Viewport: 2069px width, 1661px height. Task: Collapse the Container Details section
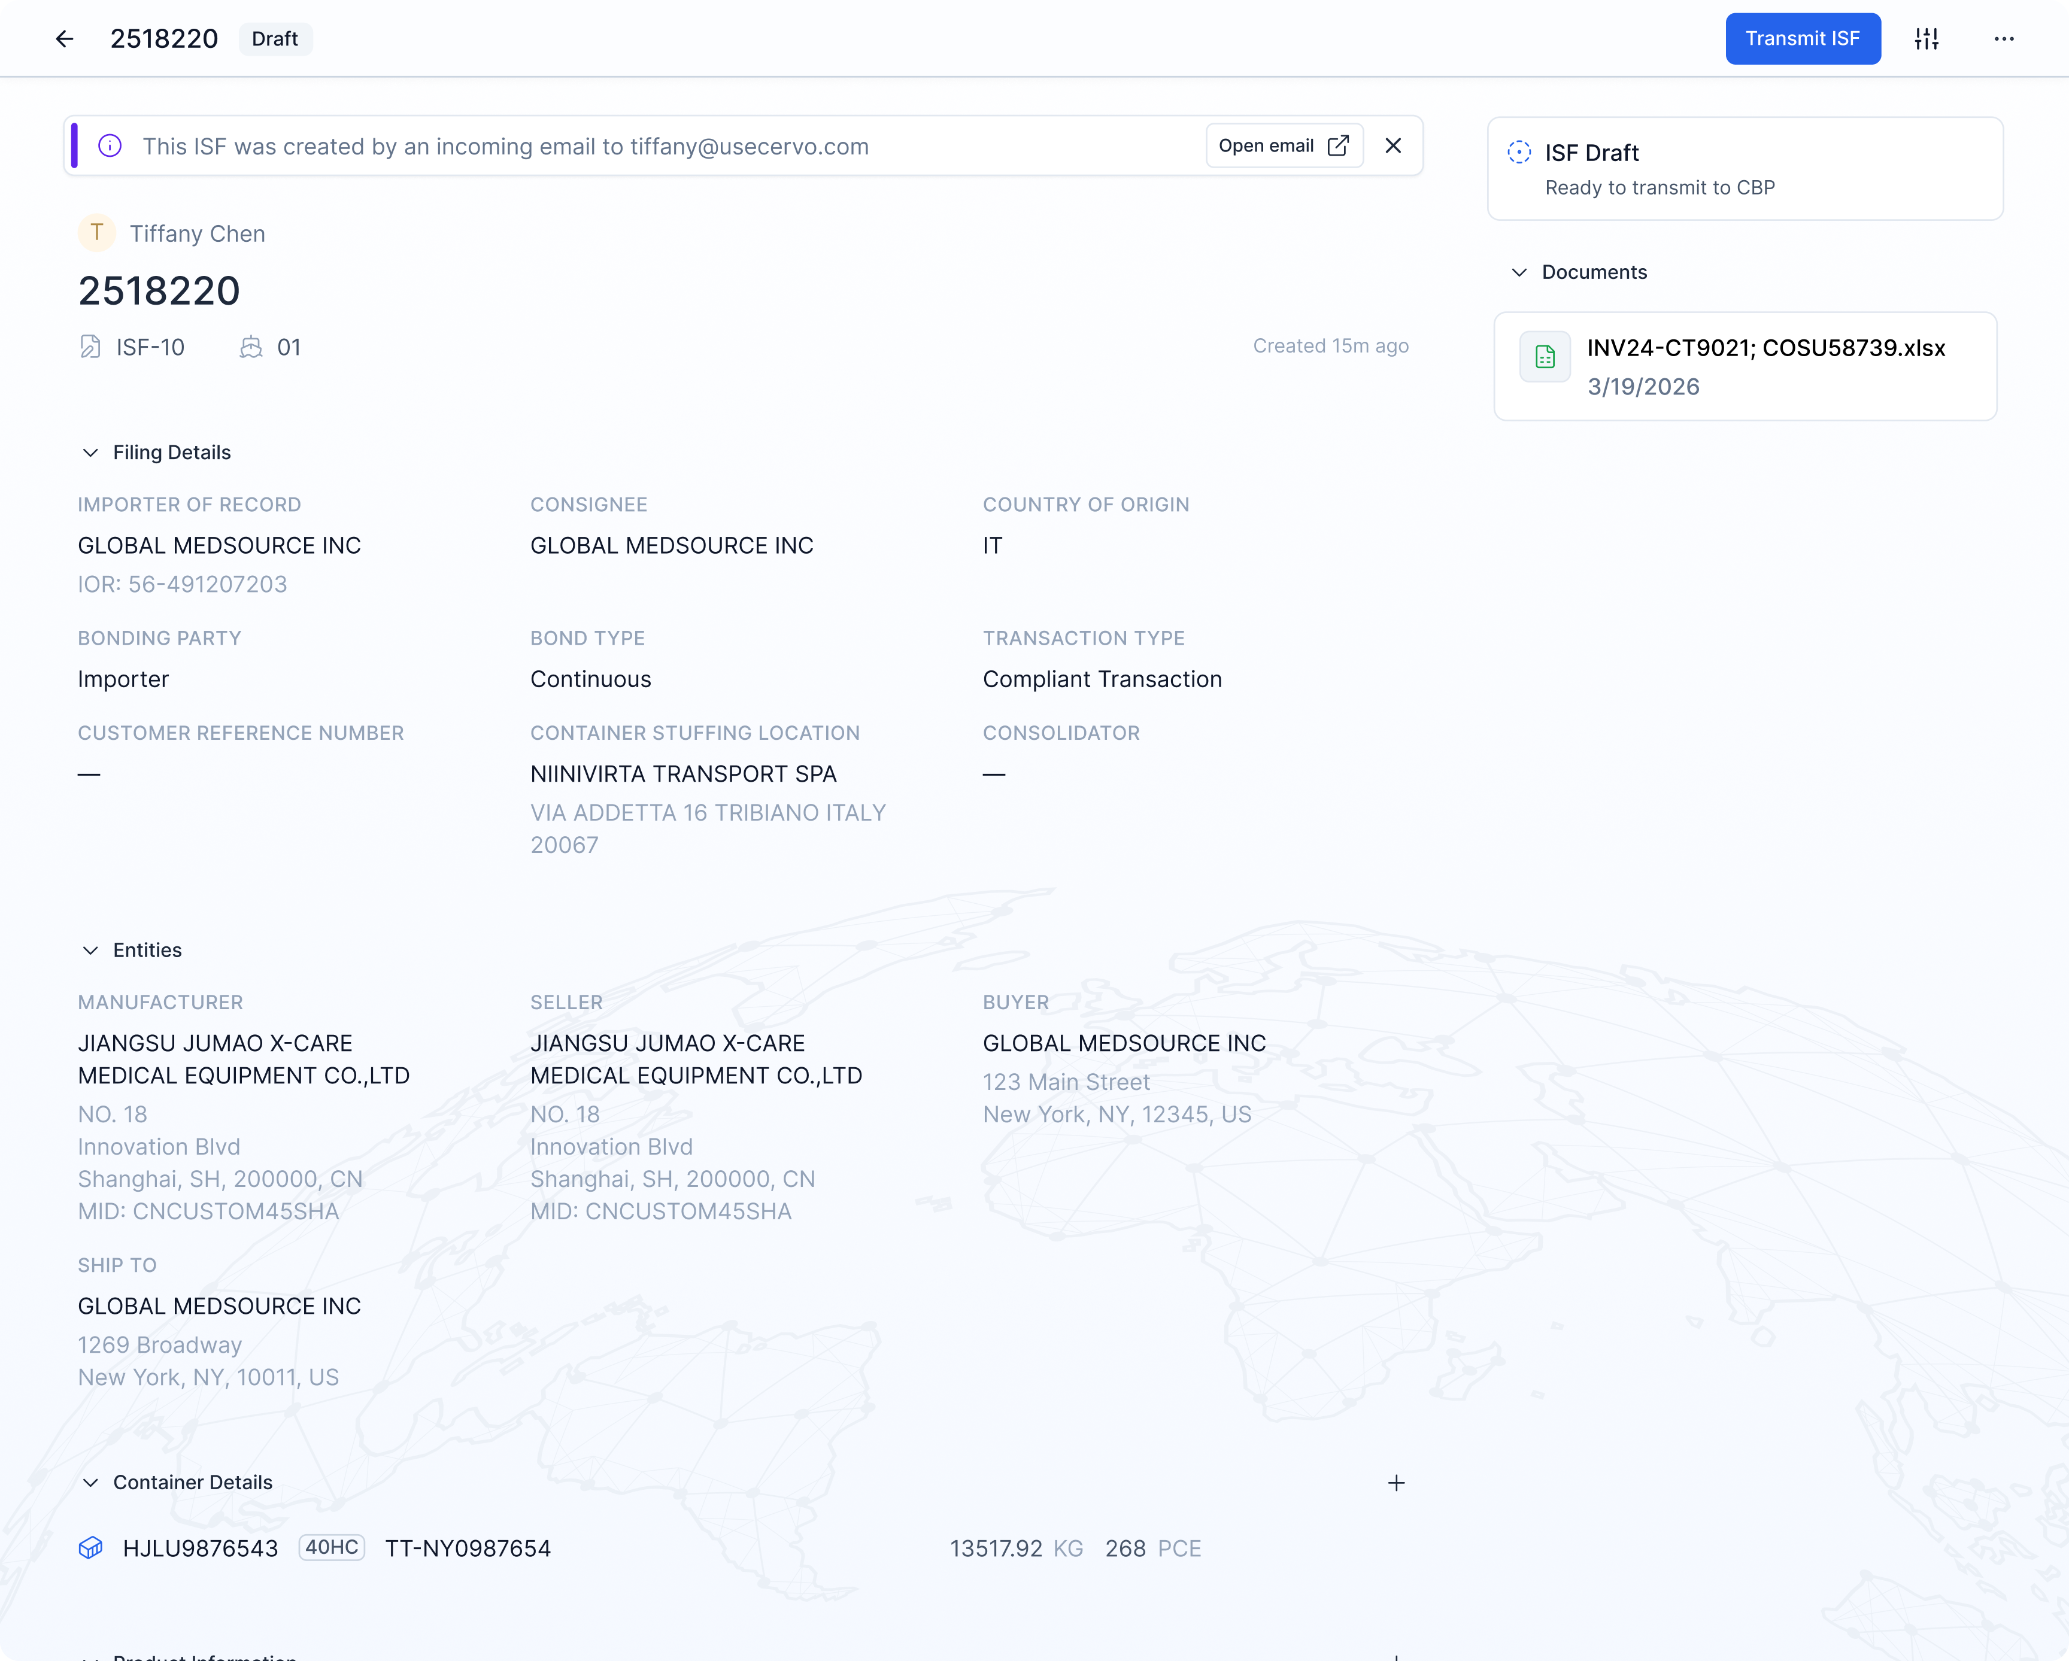(91, 1483)
